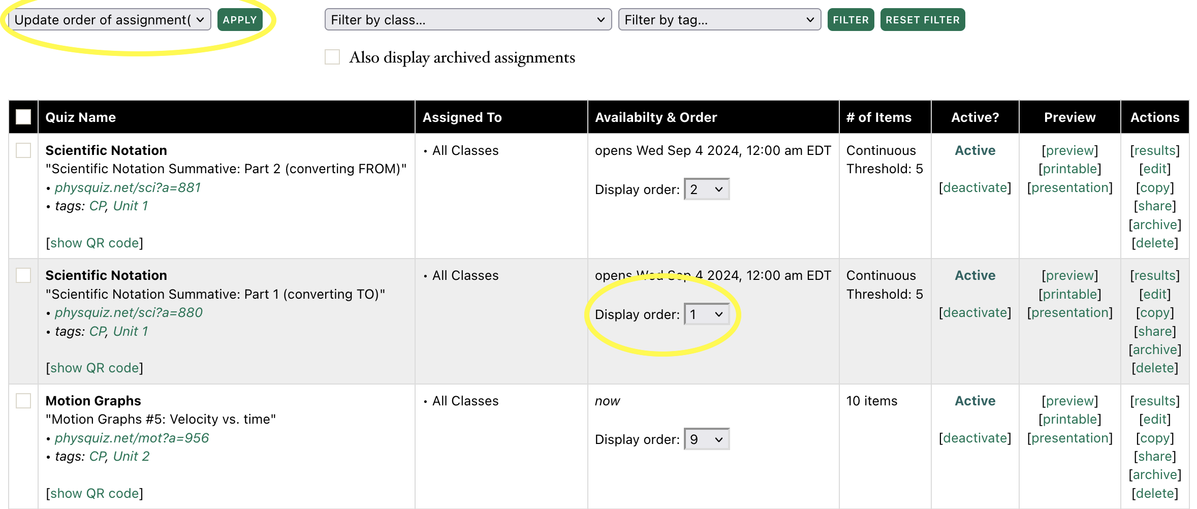Open the 'Filter by tag...' dropdown

click(719, 20)
